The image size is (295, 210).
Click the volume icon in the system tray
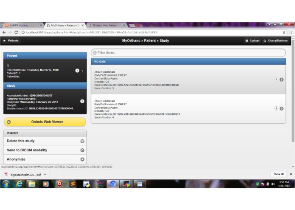[273, 184]
